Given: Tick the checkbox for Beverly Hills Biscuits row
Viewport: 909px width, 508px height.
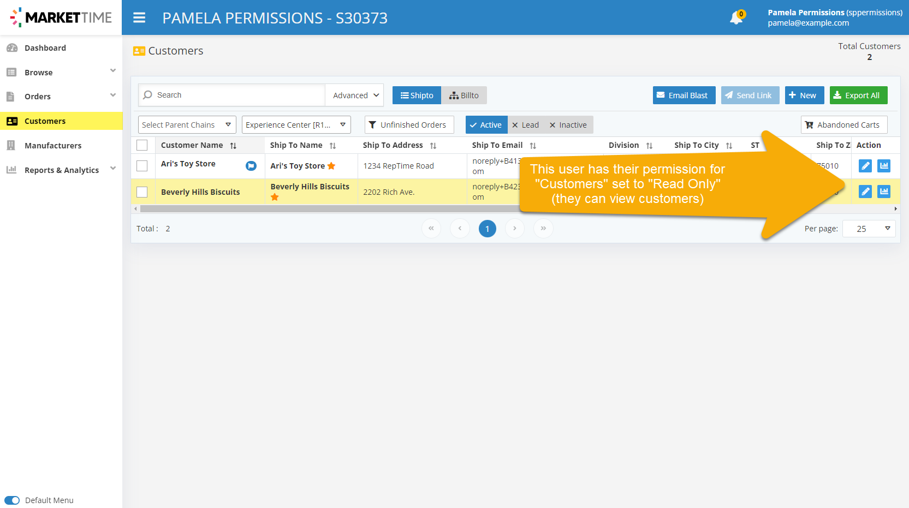Looking at the screenshot, I should tap(142, 192).
